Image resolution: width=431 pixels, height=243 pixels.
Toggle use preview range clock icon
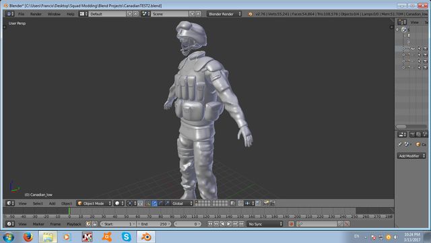click(x=88, y=223)
